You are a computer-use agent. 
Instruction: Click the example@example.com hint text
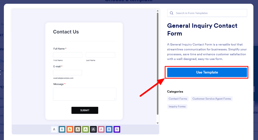pos(63,78)
